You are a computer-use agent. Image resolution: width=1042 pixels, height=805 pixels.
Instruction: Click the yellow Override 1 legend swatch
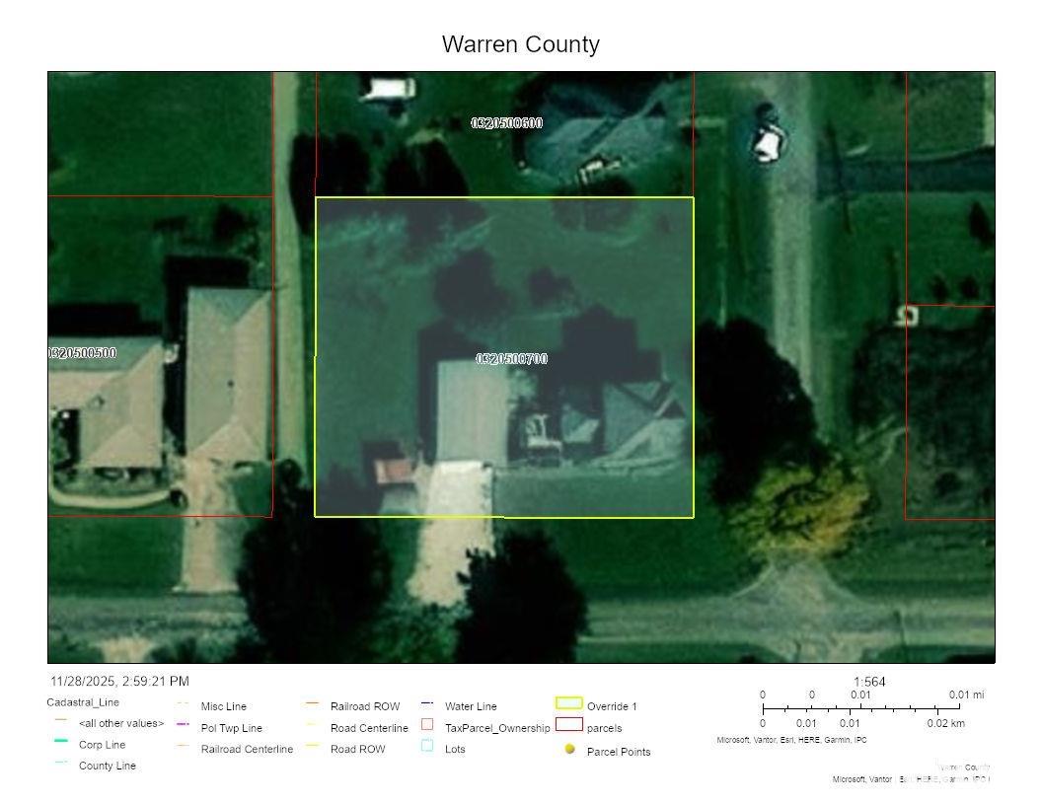(568, 704)
